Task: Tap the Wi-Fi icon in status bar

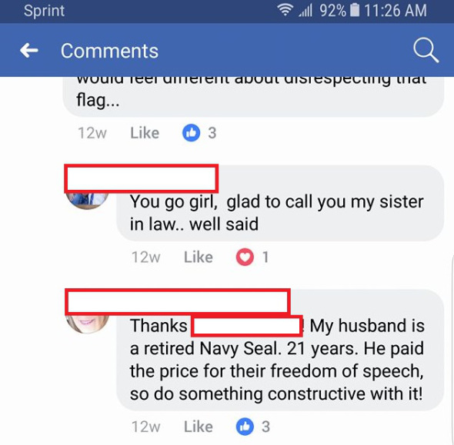Action: tap(285, 11)
